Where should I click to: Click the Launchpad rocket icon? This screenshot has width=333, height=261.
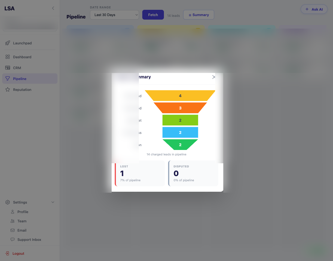pos(8,43)
